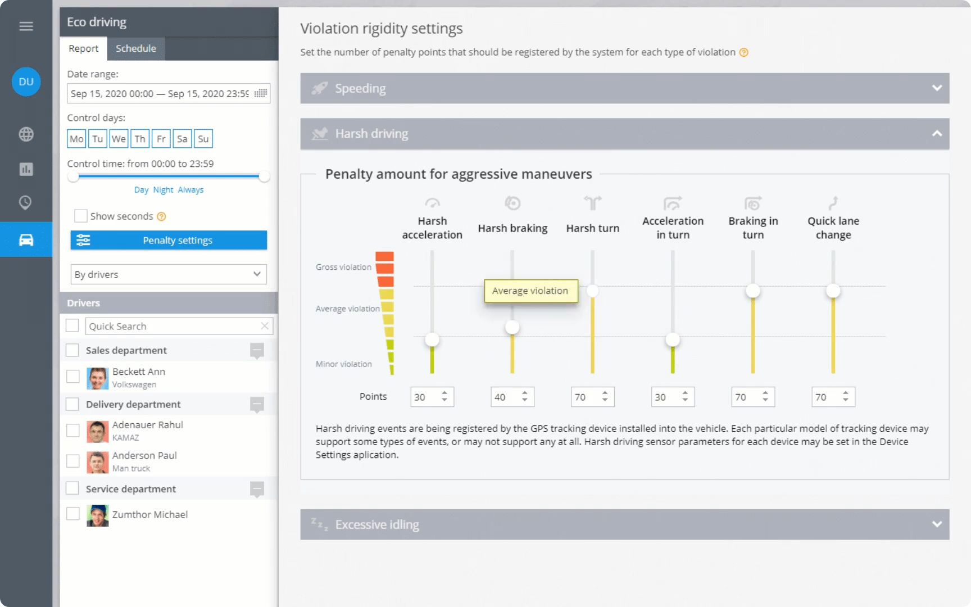
Task: Click the Excessive idling sleep icon
Action: pyautogui.click(x=320, y=524)
